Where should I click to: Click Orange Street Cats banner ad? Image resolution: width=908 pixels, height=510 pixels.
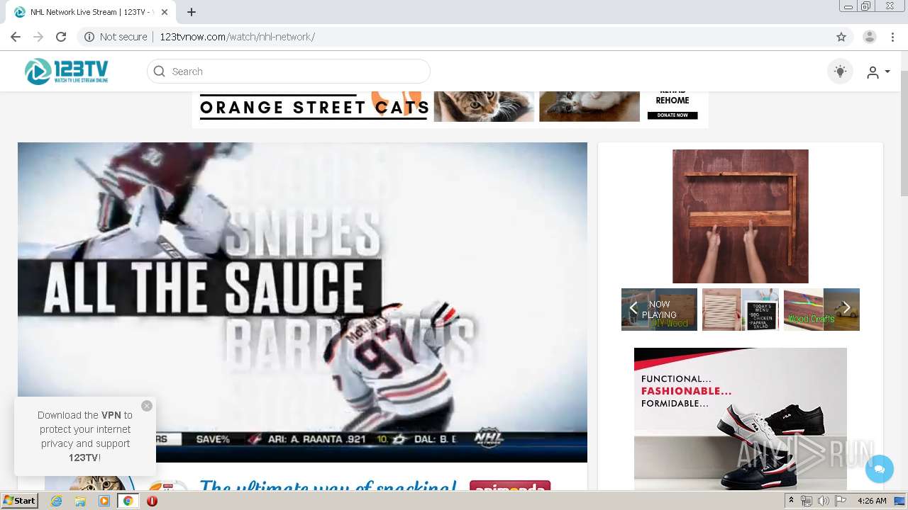click(x=450, y=108)
